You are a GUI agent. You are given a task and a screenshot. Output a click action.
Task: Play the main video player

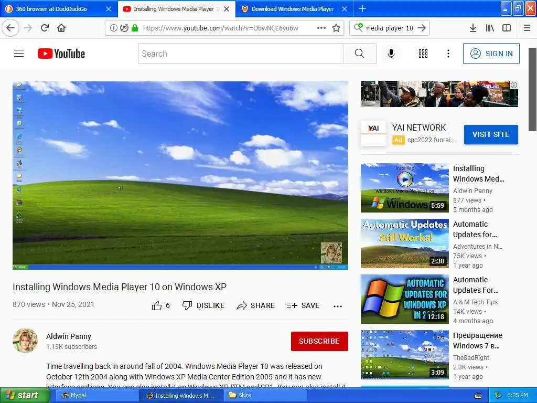180,175
